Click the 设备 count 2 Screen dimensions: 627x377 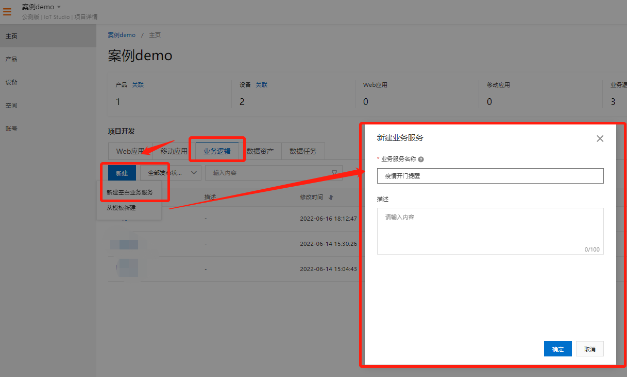pyautogui.click(x=242, y=102)
